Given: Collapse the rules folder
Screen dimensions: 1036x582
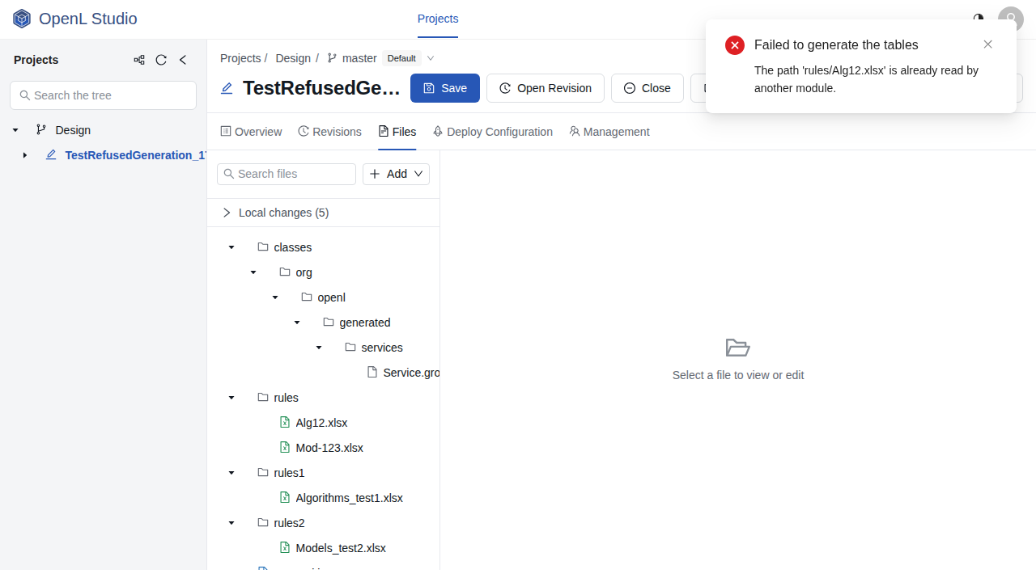Looking at the screenshot, I should pyautogui.click(x=231, y=398).
